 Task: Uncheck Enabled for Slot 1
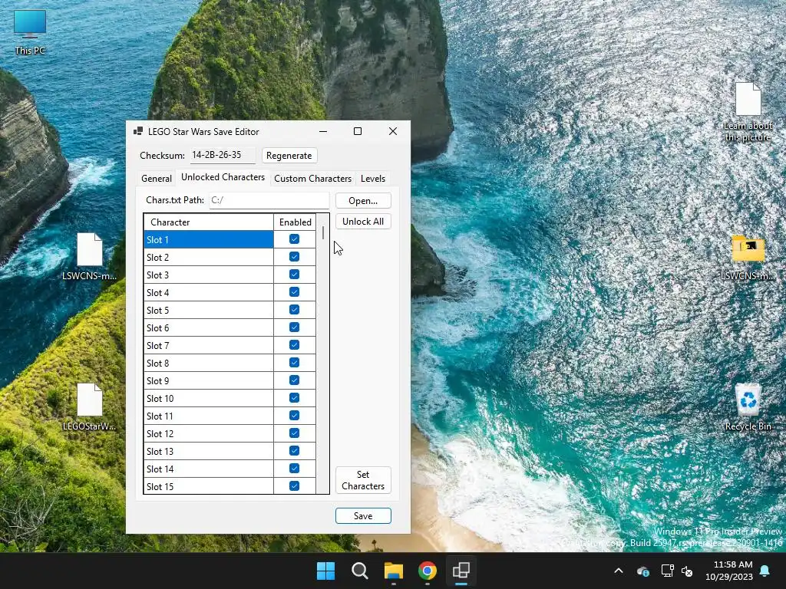294,239
